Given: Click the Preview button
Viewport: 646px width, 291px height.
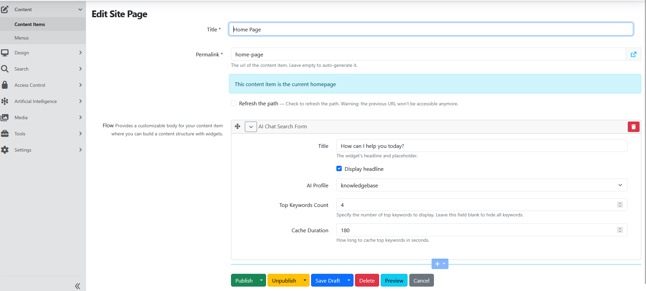Looking at the screenshot, I should (394, 280).
